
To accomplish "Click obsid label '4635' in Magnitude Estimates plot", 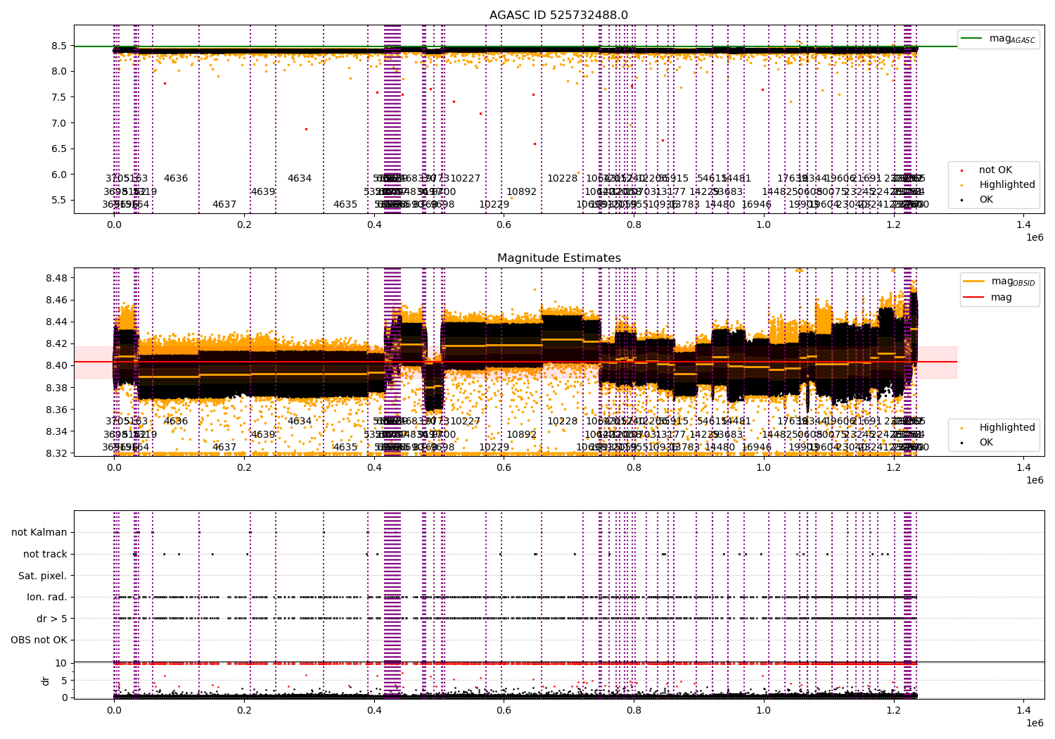I will tap(345, 448).
